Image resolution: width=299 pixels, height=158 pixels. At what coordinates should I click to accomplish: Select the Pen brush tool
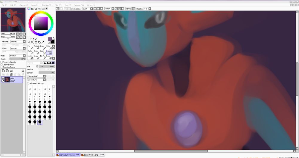coord(30,47)
